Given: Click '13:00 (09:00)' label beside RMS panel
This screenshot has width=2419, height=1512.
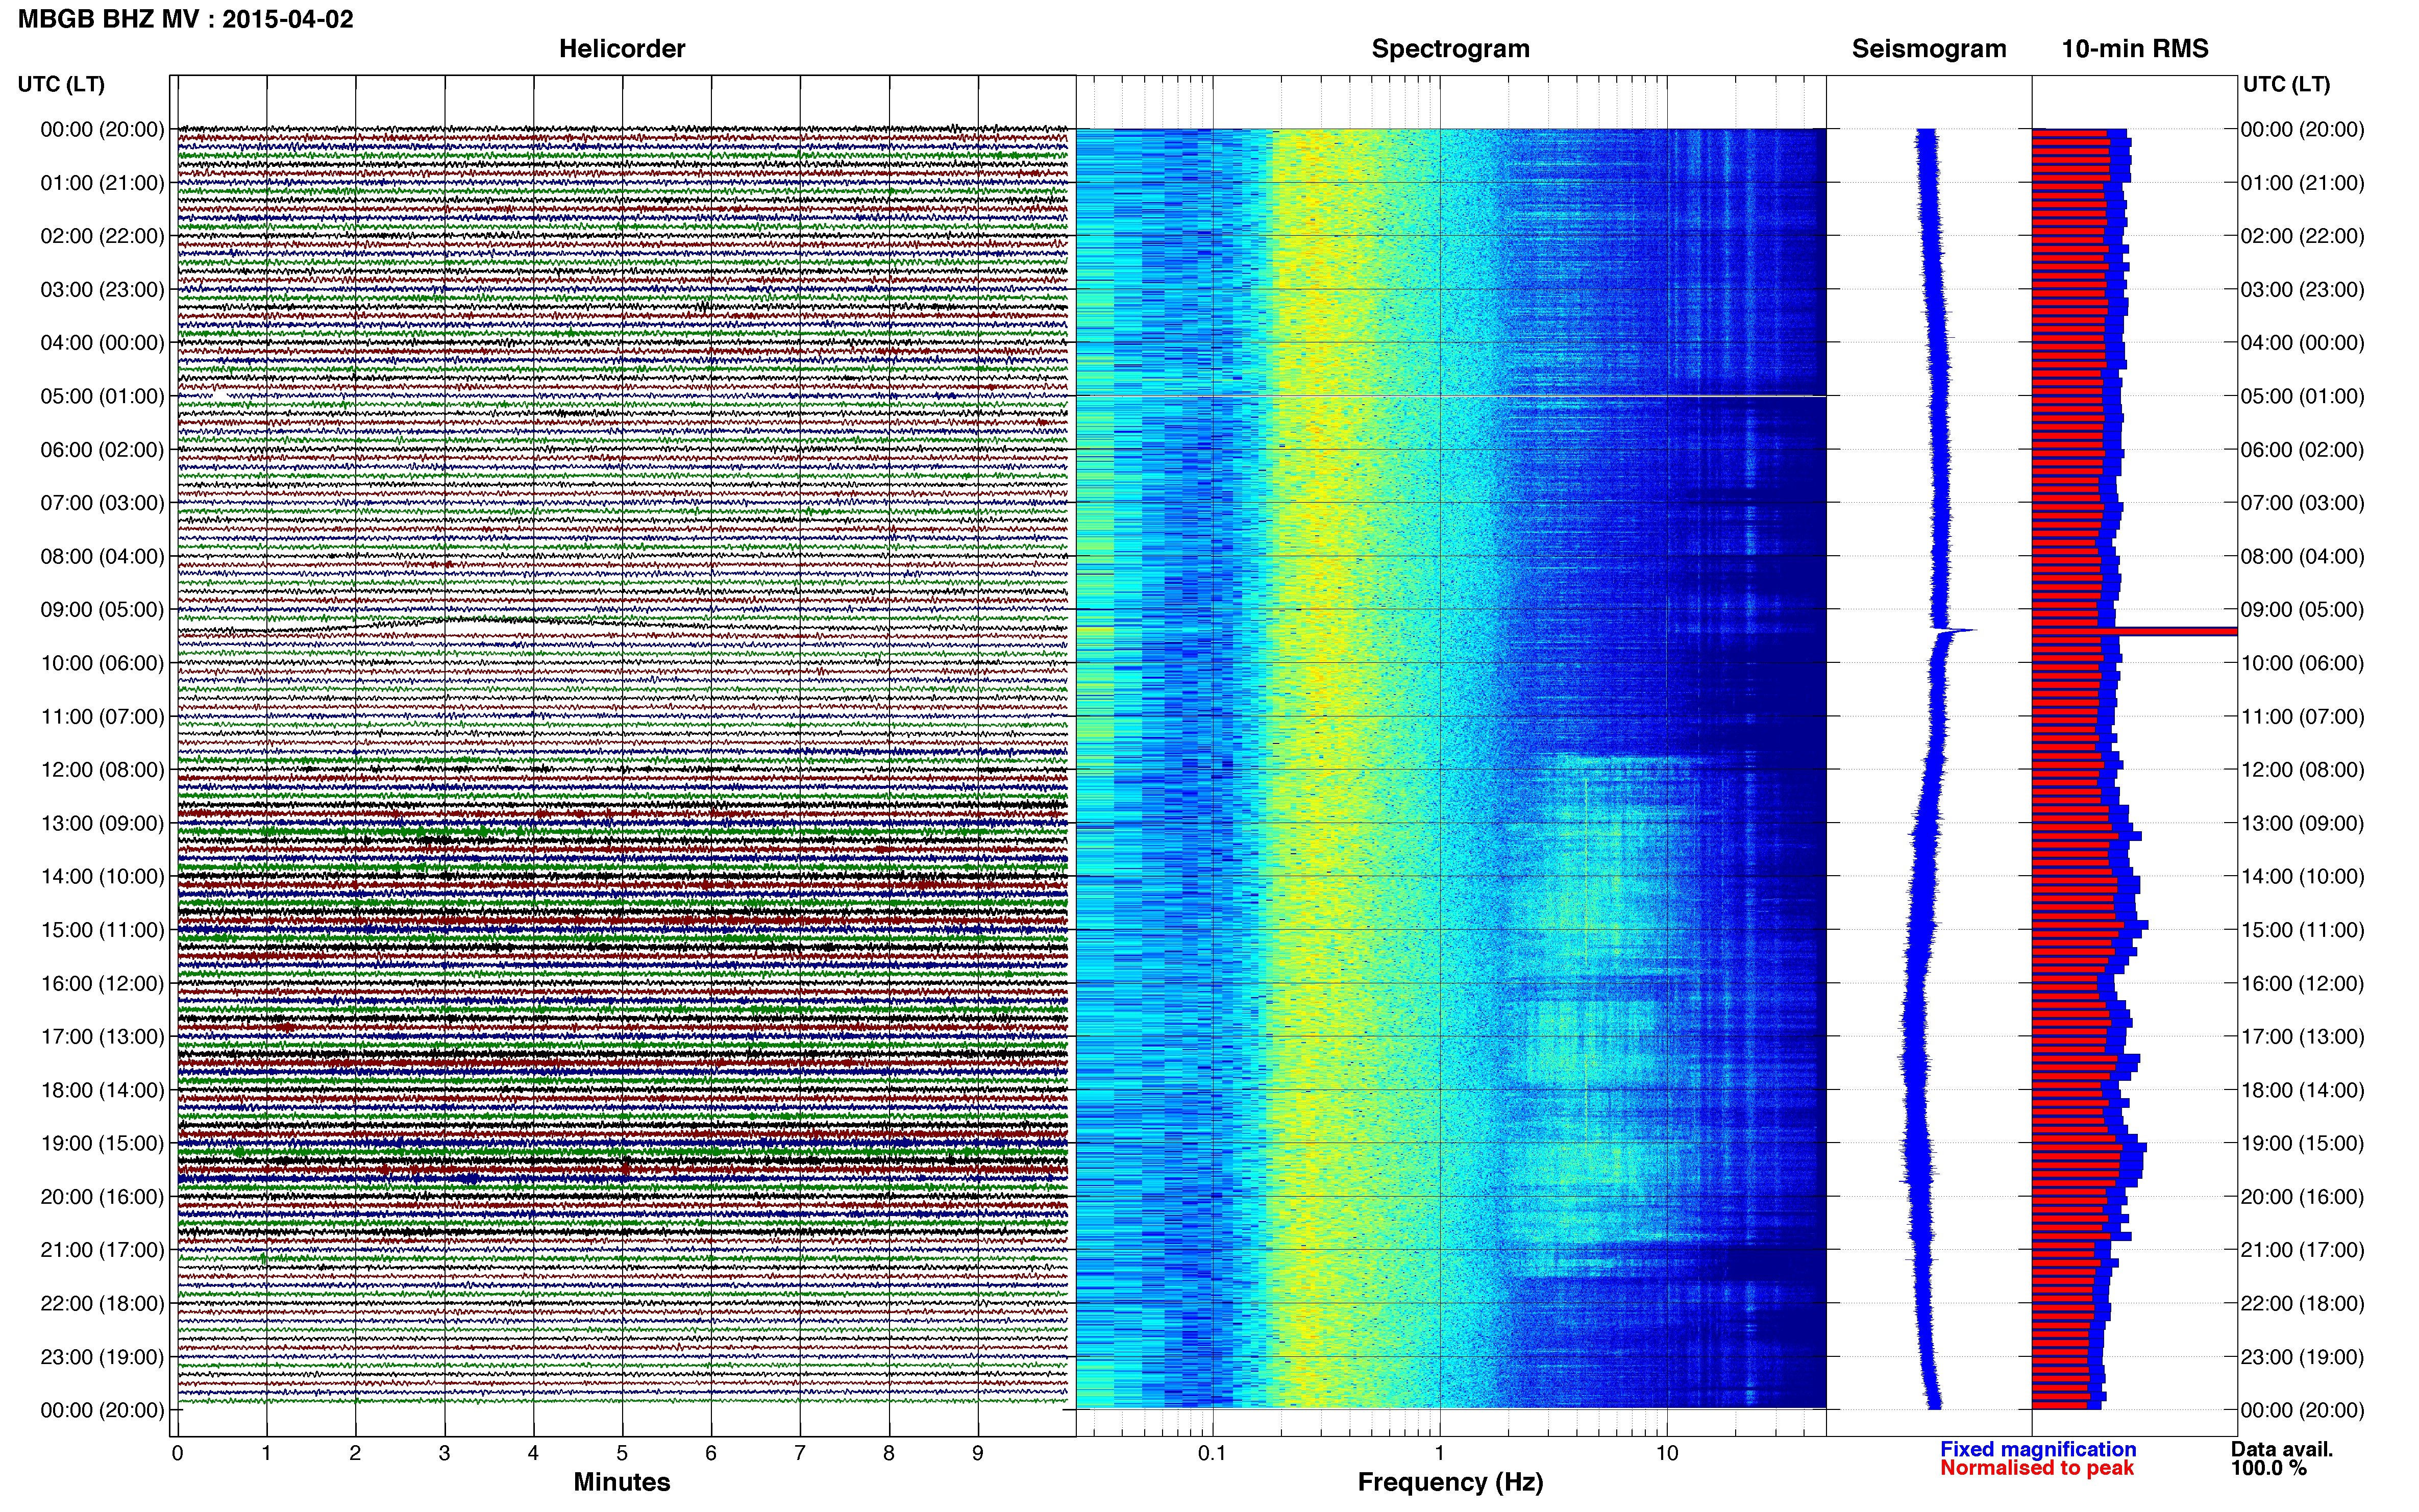Looking at the screenshot, I should click(x=2302, y=823).
